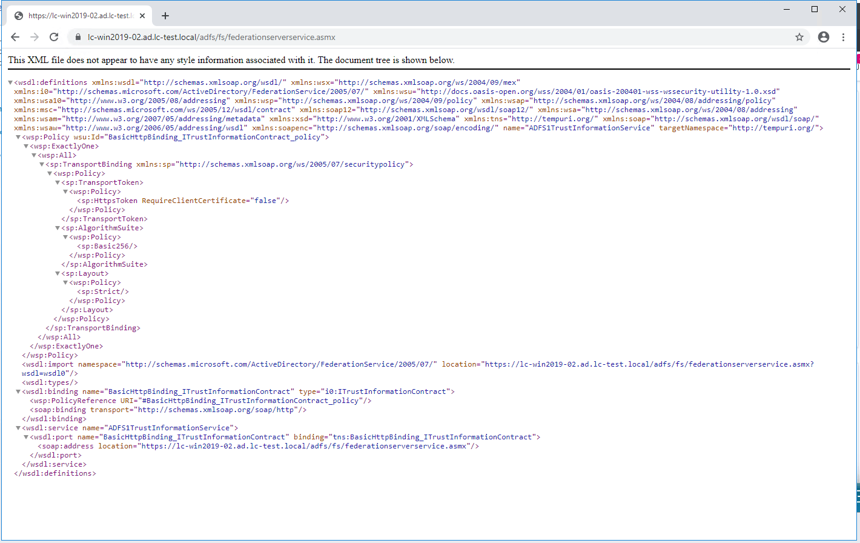Click the Forward navigation arrow
The height and width of the screenshot is (543, 860).
35,37
